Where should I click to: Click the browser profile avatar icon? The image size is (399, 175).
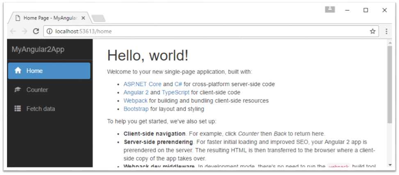point(330,9)
